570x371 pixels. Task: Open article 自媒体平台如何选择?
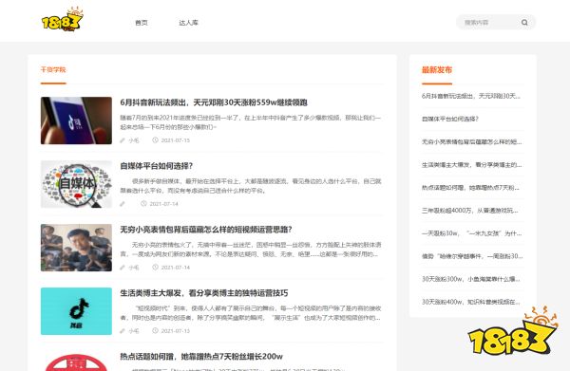157,166
